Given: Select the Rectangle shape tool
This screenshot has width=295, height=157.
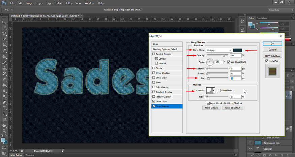Looking at the screenshot, I should click(4, 119).
